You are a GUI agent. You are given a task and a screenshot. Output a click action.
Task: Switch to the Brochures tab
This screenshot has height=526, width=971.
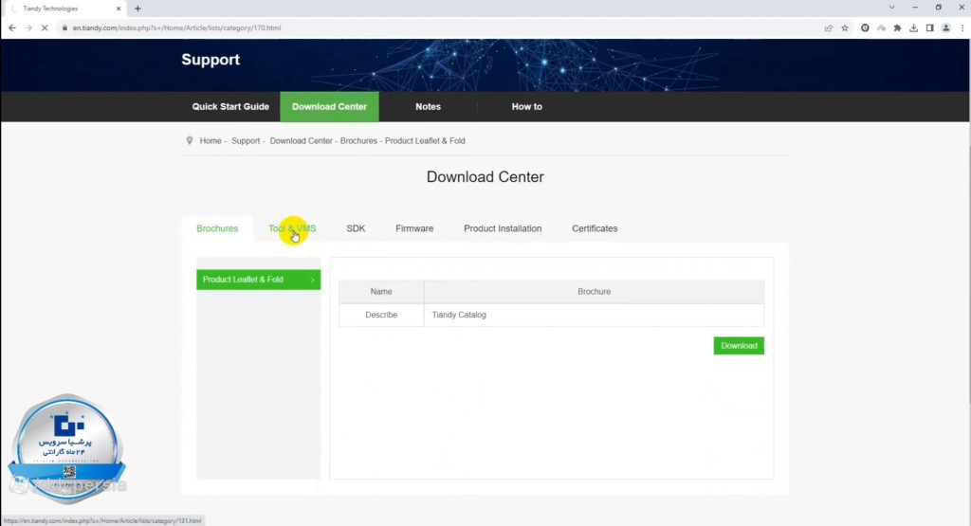[217, 228]
